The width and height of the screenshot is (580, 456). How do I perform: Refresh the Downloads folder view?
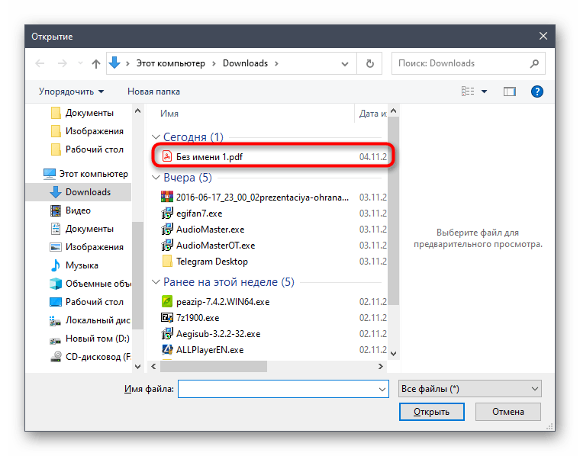tap(369, 63)
